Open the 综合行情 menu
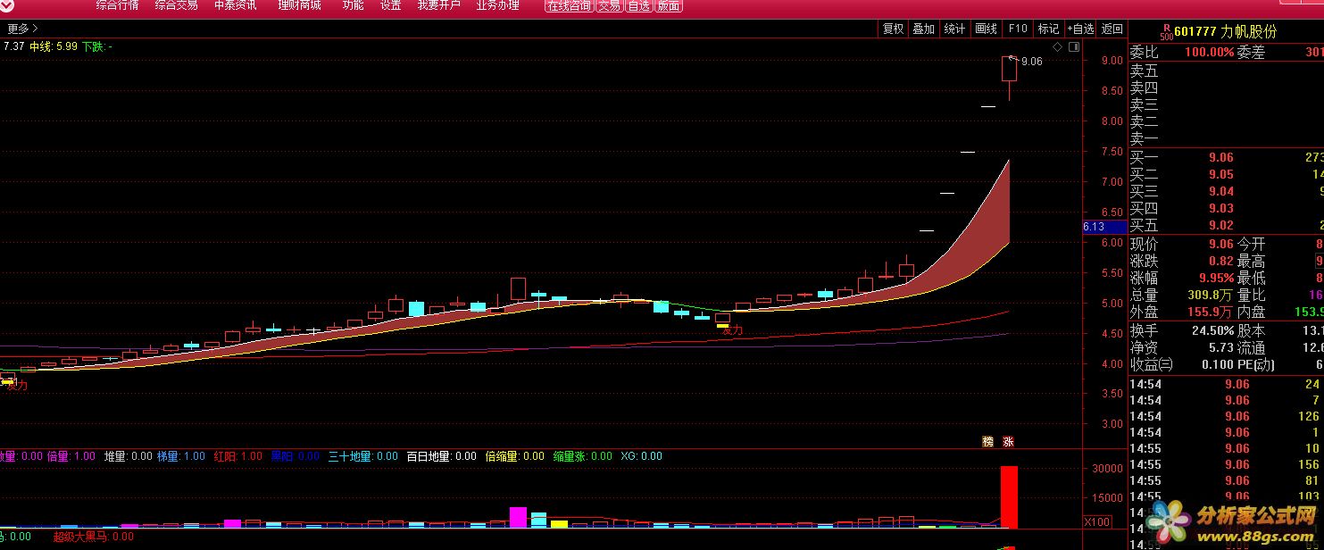The height and width of the screenshot is (550, 1324). (x=117, y=5)
